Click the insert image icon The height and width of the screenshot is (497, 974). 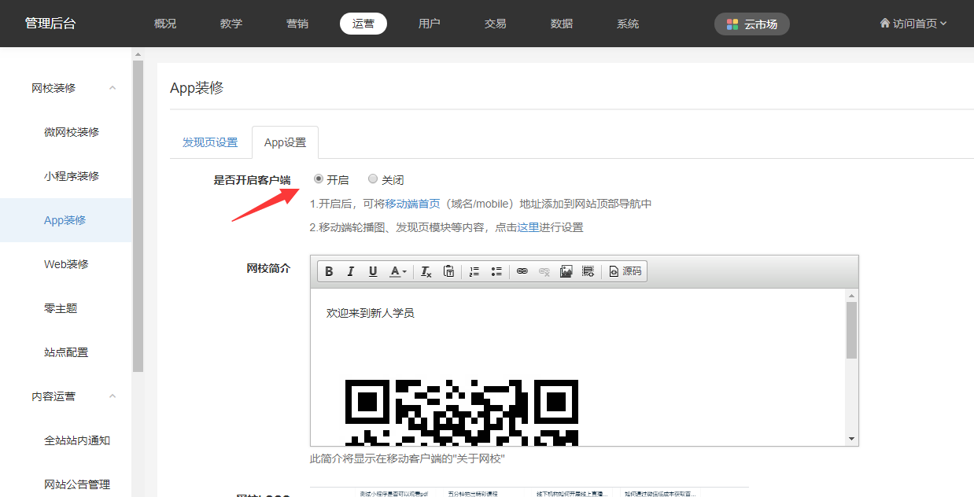pos(566,271)
